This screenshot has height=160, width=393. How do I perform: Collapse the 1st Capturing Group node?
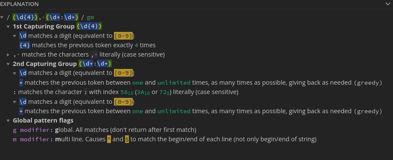(8, 26)
